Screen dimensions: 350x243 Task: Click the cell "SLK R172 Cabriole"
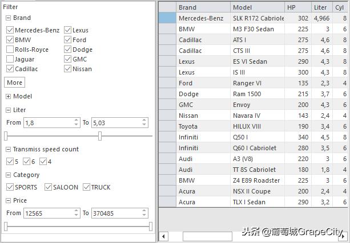coord(258,18)
